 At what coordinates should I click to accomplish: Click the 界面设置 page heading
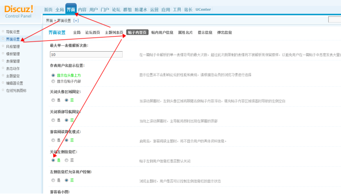tap(57, 33)
